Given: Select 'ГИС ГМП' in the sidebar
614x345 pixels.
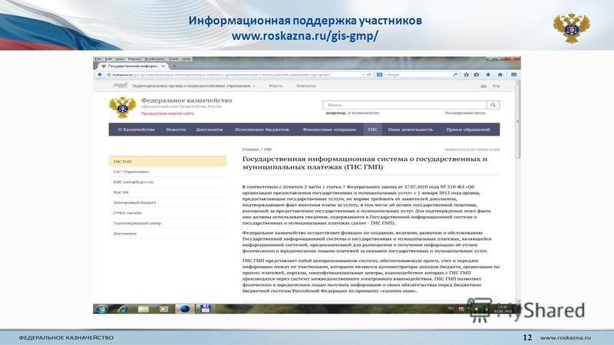Looking at the screenshot, I should click(x=167, y=162).
